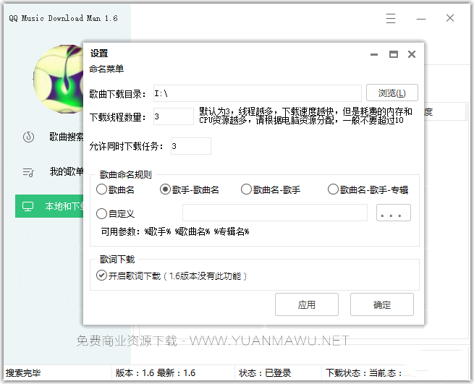The width and height of the screenshot is (474, 384).
Task: Minimize the 设置 dialog window
Action: click(375, 54)
